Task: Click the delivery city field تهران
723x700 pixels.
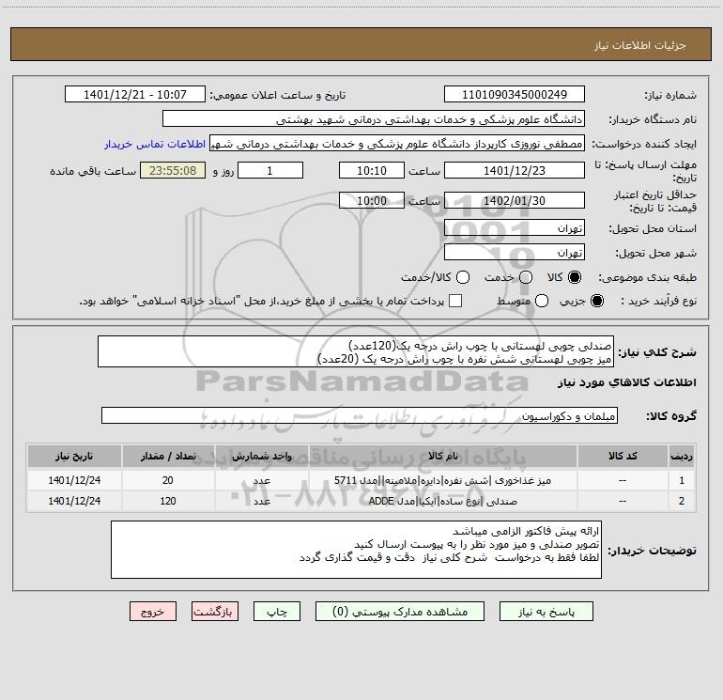Action: pyautogui.click(x=515, y=253)
